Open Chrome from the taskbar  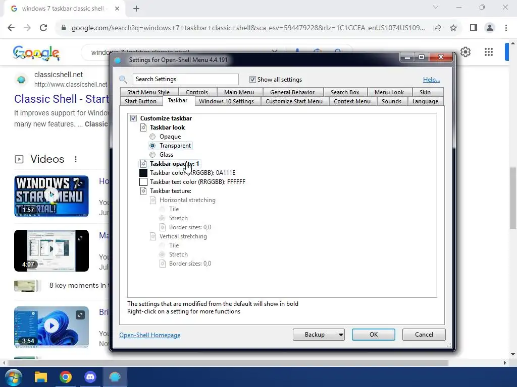point(66,377)
